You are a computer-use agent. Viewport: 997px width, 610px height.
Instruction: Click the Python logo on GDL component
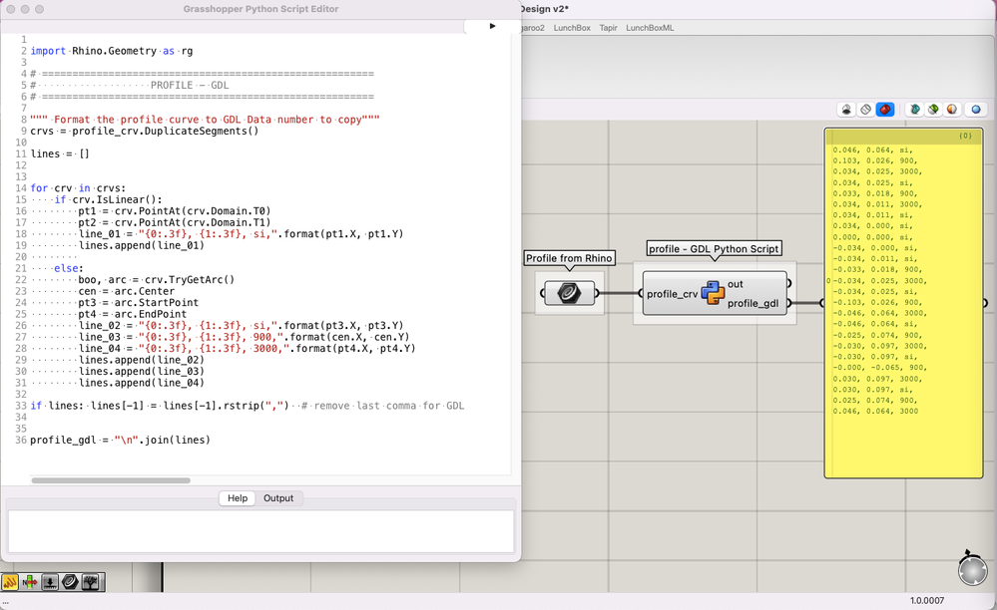tap(713, 293)
